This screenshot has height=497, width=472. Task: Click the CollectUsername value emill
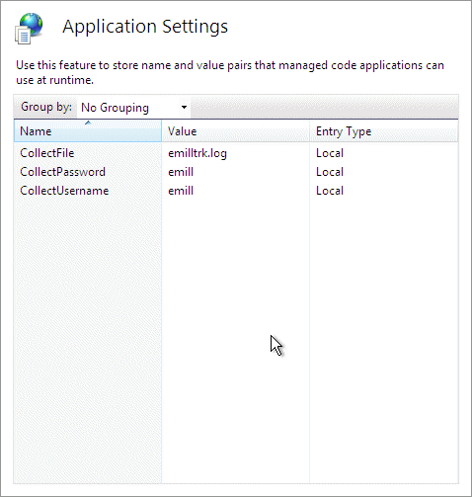click(x=181, y=191)
